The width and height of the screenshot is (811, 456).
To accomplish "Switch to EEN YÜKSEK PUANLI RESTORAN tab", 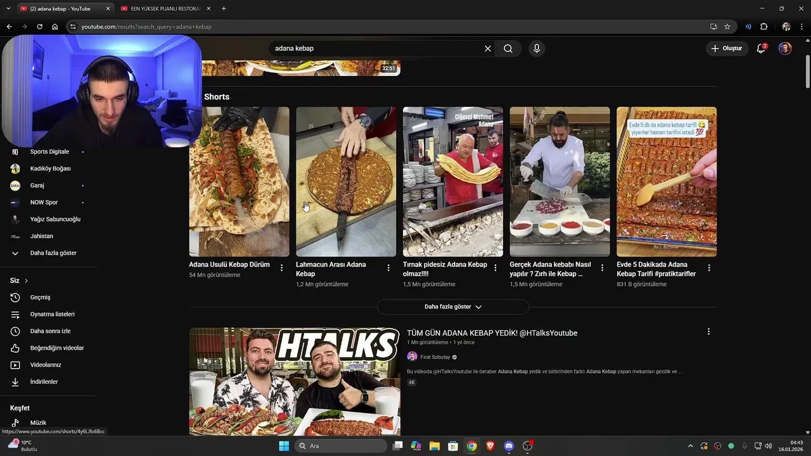I will [165, 9].
